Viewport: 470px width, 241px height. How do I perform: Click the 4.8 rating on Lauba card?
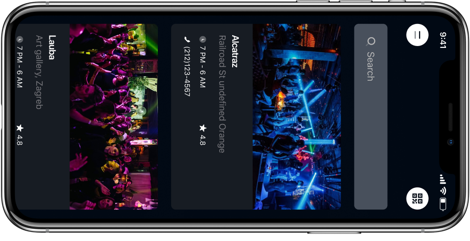pos(19,140)
